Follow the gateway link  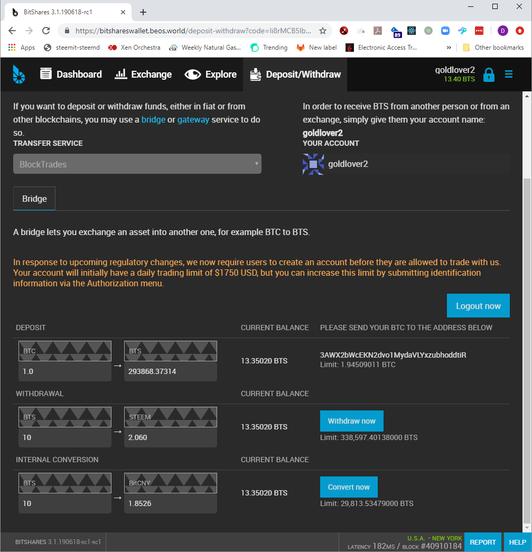click(193, 120)
